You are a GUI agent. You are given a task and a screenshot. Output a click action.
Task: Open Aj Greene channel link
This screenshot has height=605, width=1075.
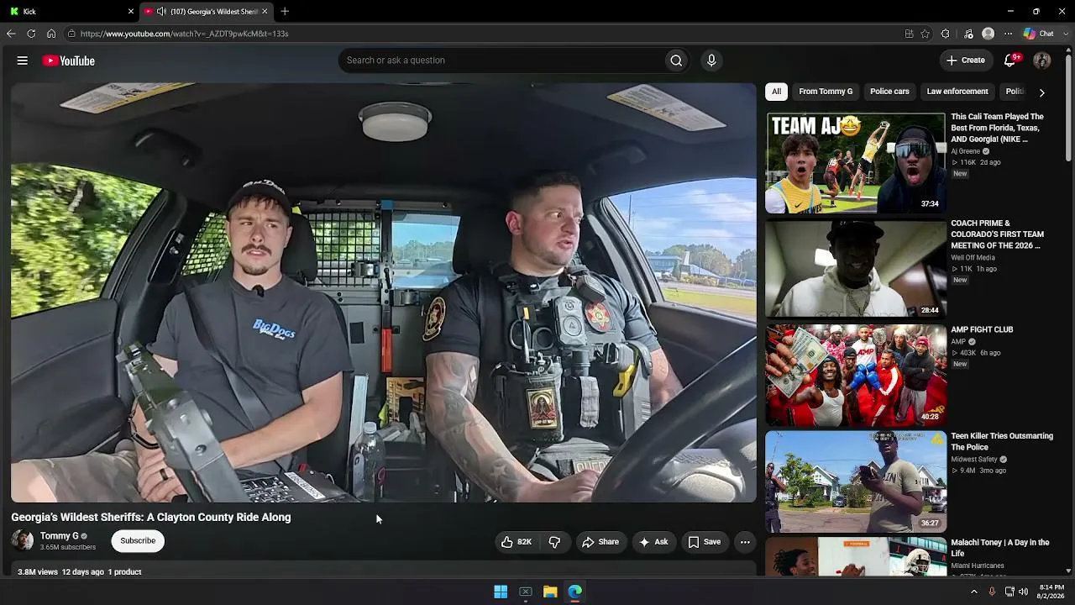(x=965, y=151)
